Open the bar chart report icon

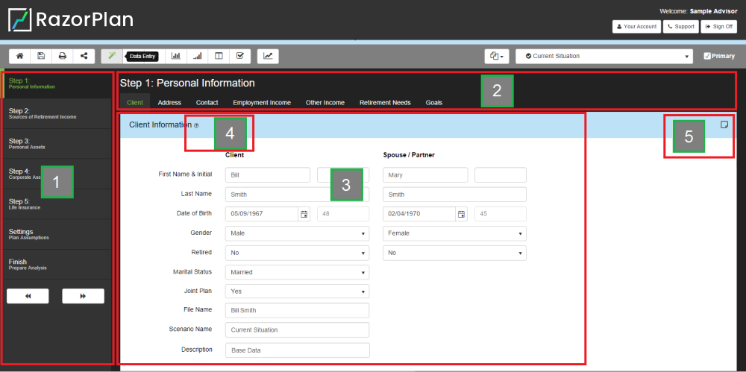click(x=176, y=56)
